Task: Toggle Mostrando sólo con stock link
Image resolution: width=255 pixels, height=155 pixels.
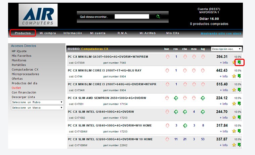Action: (221, 34)
